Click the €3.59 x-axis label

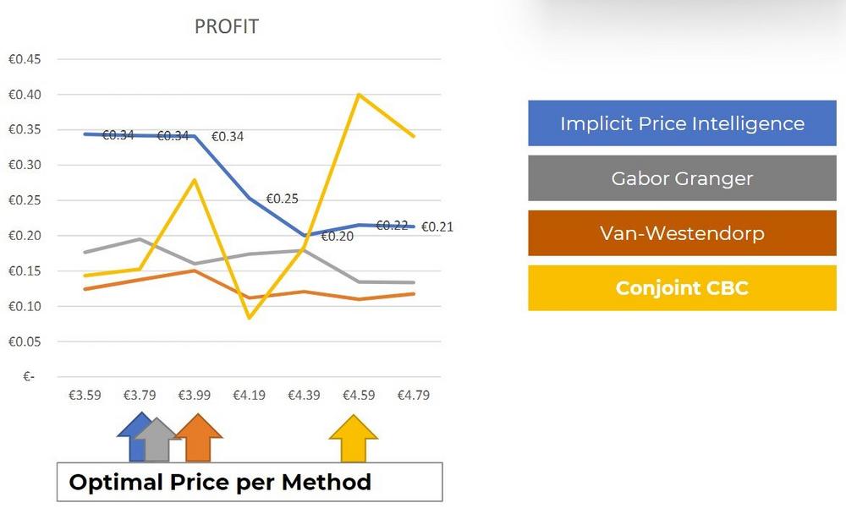[x=86, y=395]
